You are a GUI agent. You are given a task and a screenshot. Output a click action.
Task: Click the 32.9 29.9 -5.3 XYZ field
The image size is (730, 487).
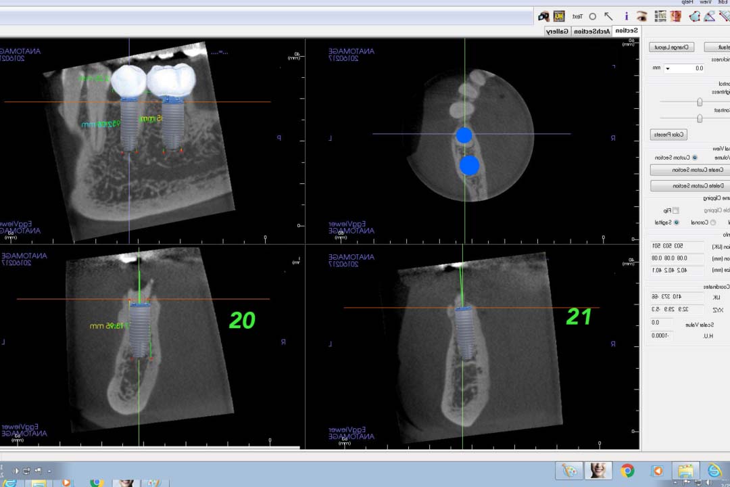(x=677, y=309)
